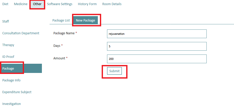Click into the Amount field
This screenshot has height=108, width=234.
[157, 59]
